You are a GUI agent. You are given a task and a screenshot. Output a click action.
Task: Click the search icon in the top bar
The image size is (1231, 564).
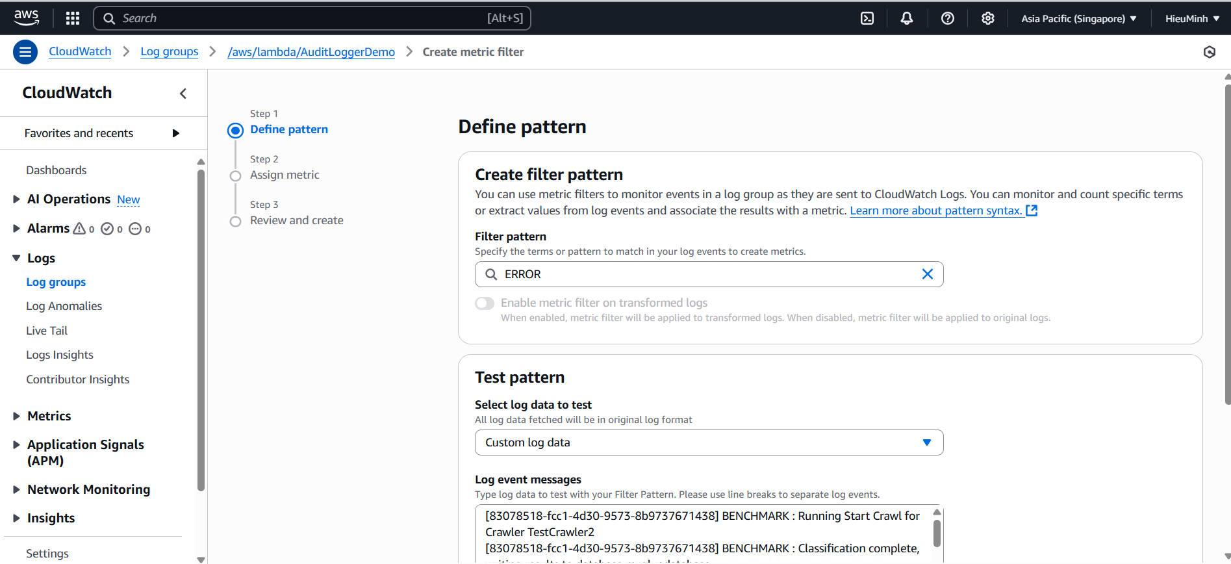point(109,18)
